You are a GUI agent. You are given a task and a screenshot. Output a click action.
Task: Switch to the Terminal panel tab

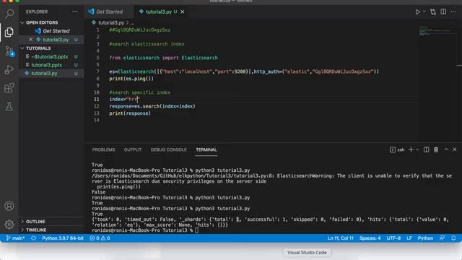206,149
